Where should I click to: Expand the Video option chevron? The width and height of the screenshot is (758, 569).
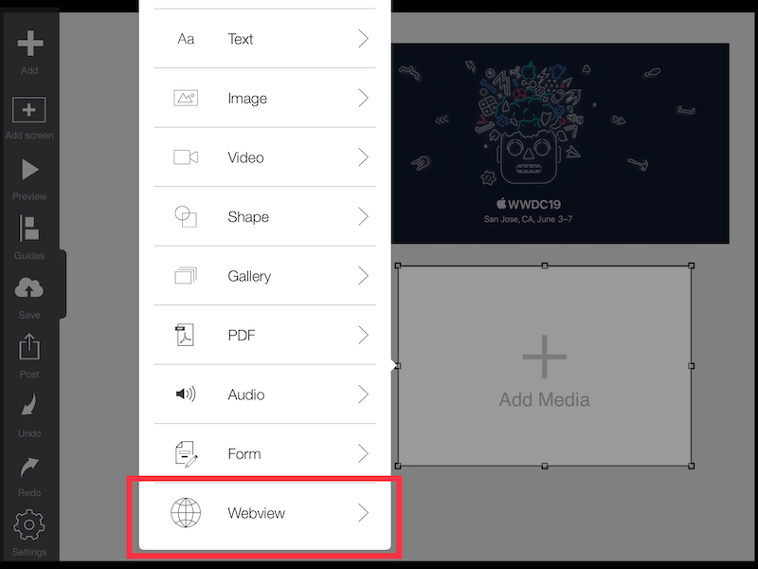[x=363, y=157]
